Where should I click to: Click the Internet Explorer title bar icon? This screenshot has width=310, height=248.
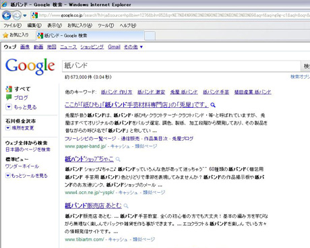pos(4,4)
